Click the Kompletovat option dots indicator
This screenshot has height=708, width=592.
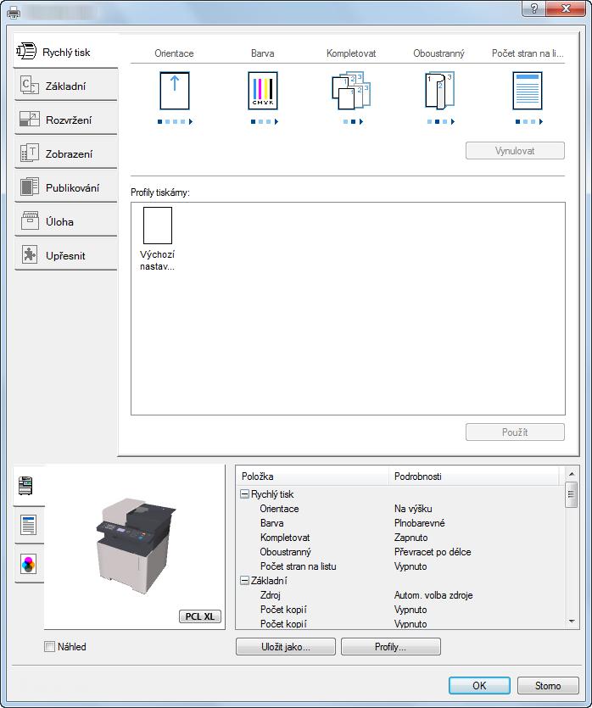(x=353, y=121)
